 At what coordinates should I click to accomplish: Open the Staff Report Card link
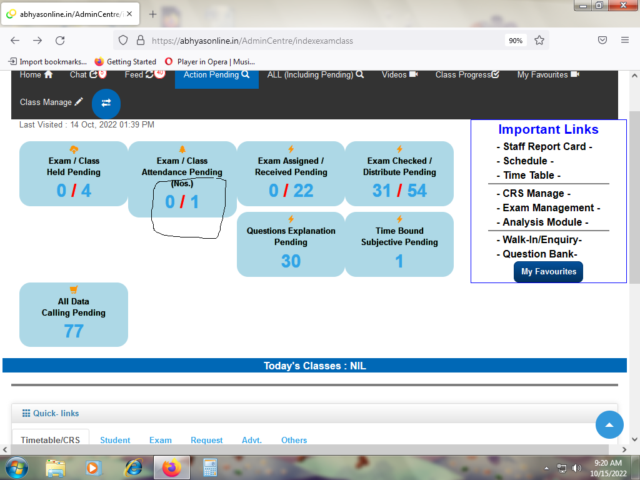(x=548, y=146)
